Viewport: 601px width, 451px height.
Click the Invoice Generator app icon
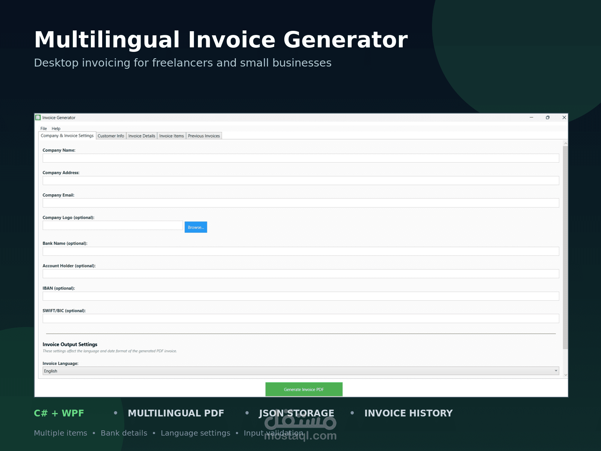(x=38, y=118)
